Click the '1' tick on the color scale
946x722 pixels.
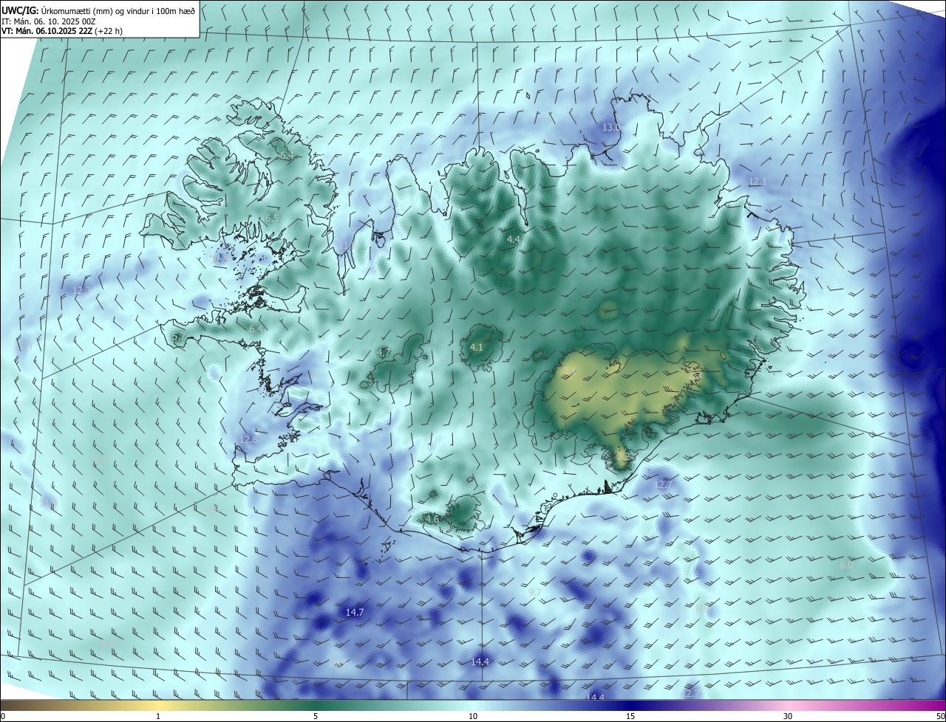(158, 716)
